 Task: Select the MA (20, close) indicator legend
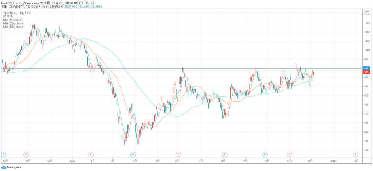click(14, 23)
